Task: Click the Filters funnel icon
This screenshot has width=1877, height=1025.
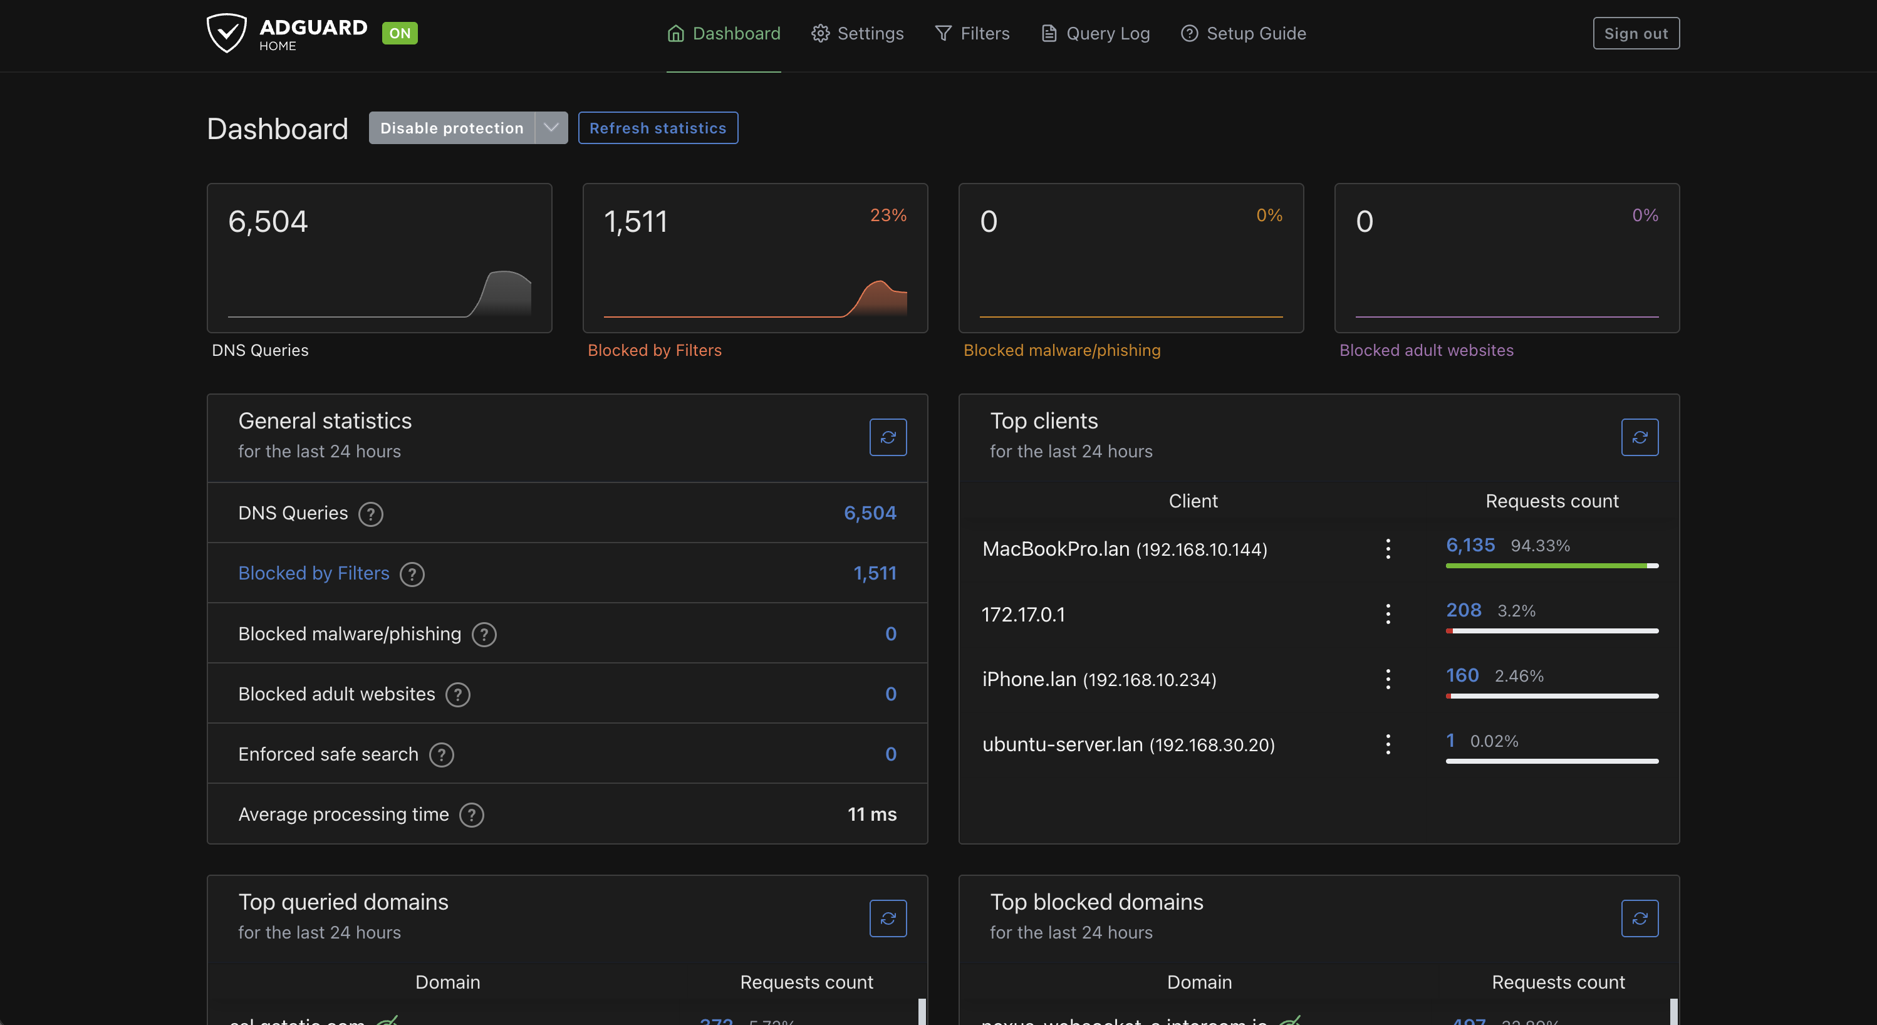Action: click(x=943, y=33)
